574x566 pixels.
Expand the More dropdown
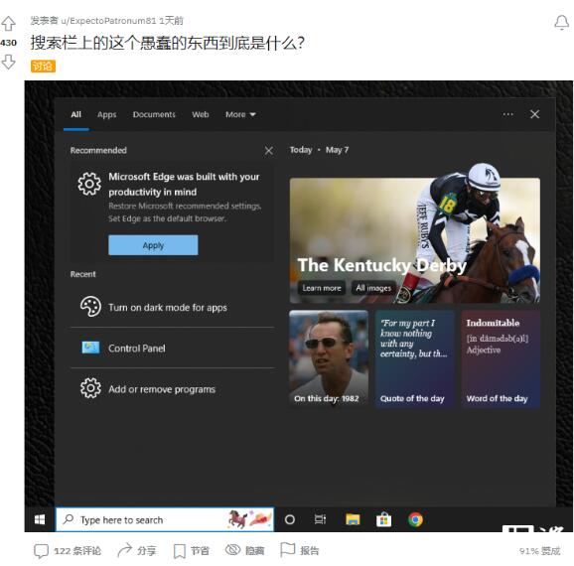pos(240,114)
